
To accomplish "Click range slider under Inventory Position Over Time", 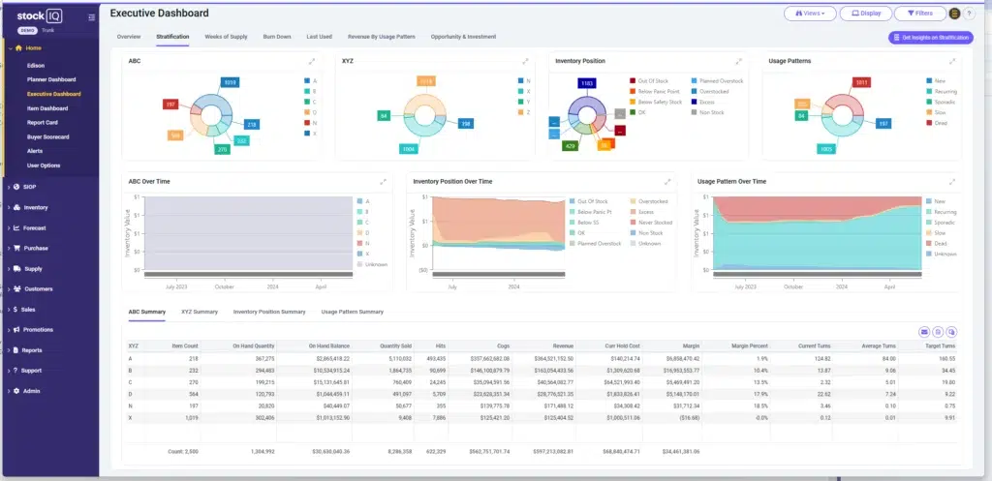I will point(499,274).
